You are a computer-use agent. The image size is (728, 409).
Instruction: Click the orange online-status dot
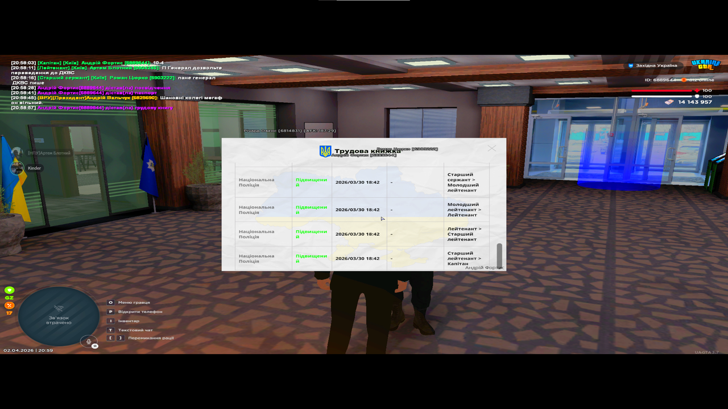[x=684, y=80]
